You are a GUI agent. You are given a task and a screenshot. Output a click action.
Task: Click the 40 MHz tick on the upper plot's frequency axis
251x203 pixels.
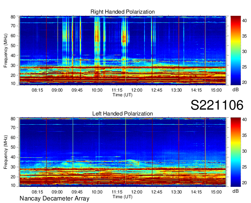(x=13, y=56)
